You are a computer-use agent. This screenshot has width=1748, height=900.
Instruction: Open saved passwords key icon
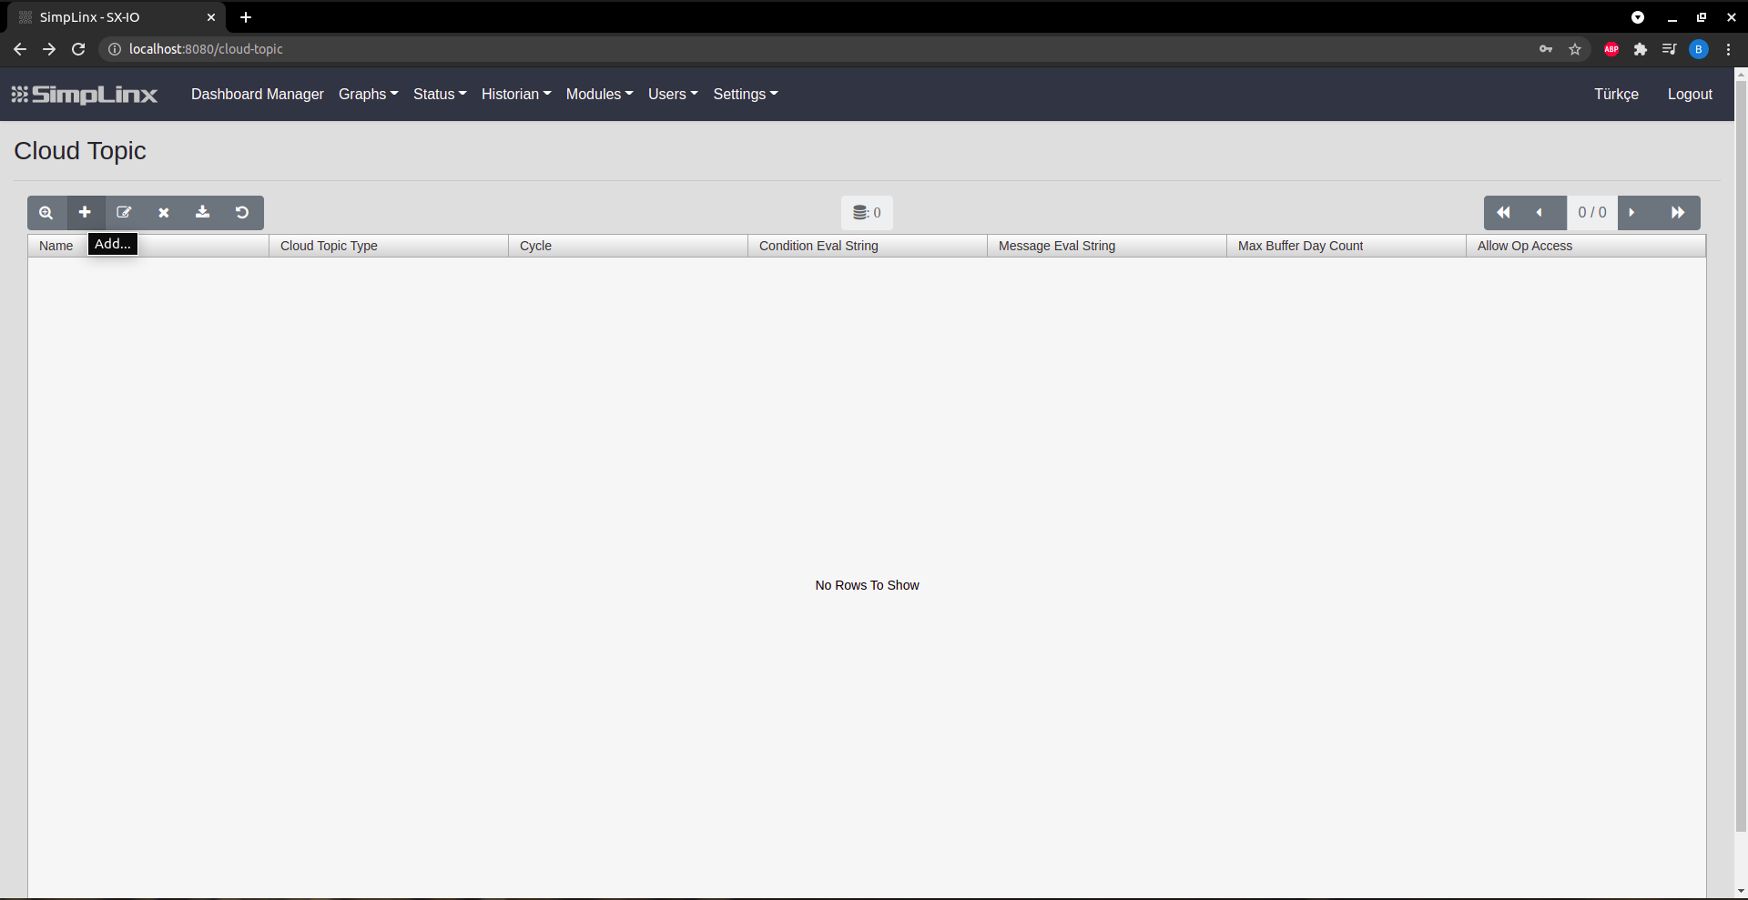pyautogui.click(x=1546, y=49)
